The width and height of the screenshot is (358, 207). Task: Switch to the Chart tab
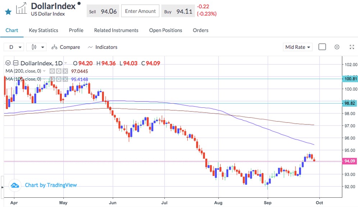[12, 30]
